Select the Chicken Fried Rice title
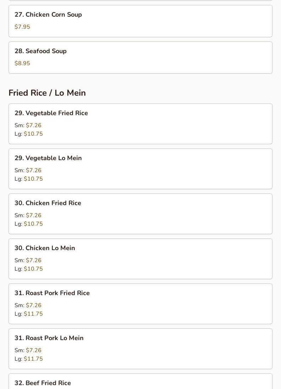 pos(48,203)
